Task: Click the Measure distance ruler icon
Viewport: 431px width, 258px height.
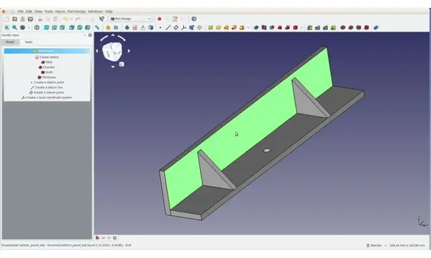Action: tap(97, 28)
